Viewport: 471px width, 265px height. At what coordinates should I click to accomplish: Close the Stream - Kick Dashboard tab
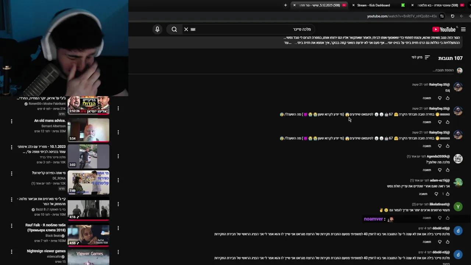click(x=354, y=5)
